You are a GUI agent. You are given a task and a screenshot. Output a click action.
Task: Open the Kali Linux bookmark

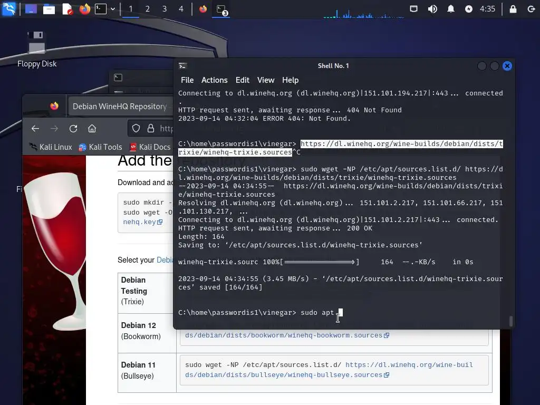51,147
